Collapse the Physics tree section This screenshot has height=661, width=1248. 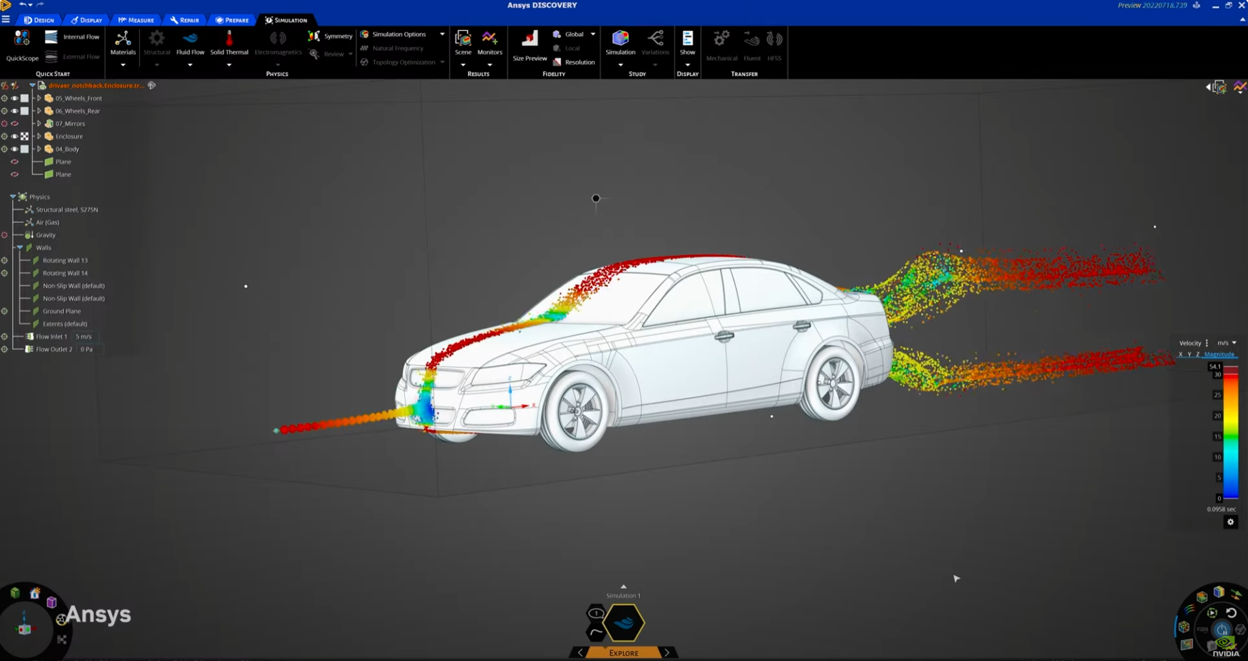coord(12,197)
